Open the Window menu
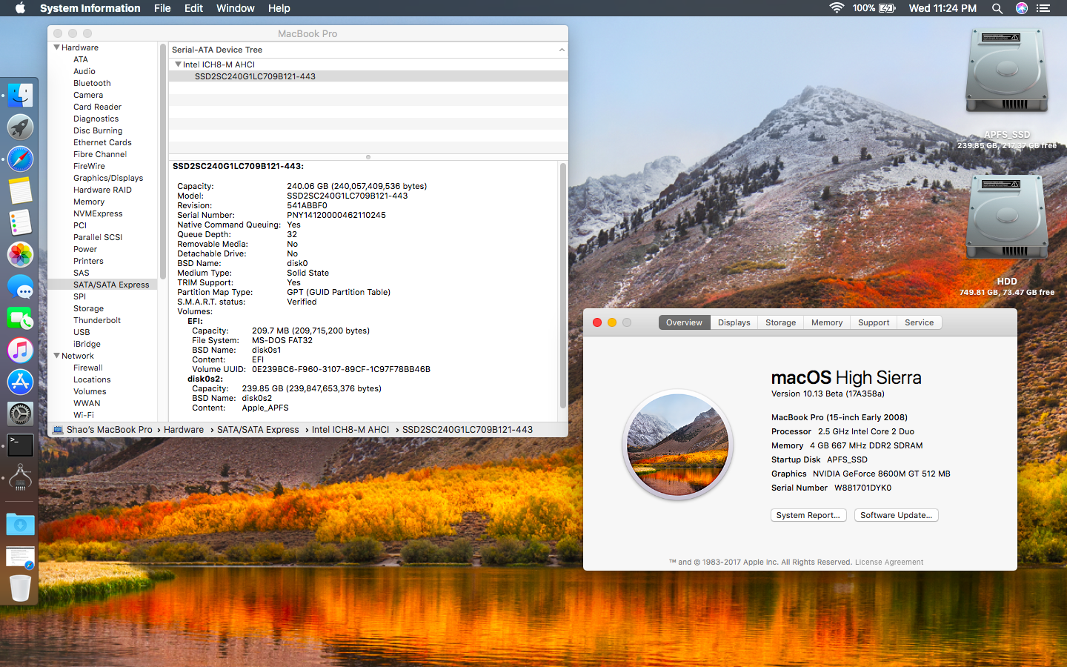 (x=235, y=8)
